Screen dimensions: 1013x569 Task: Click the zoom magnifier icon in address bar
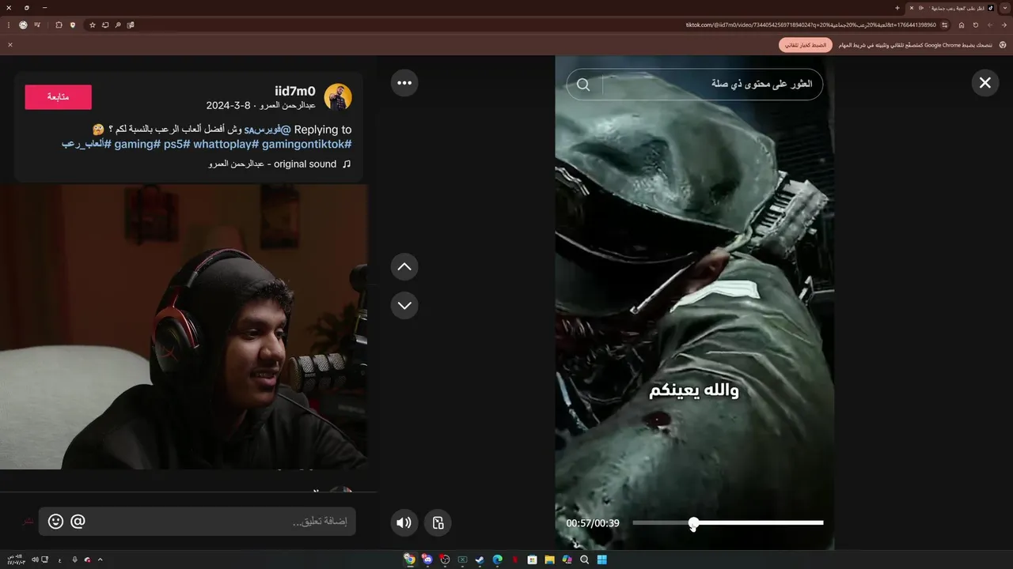pos(118,24)
